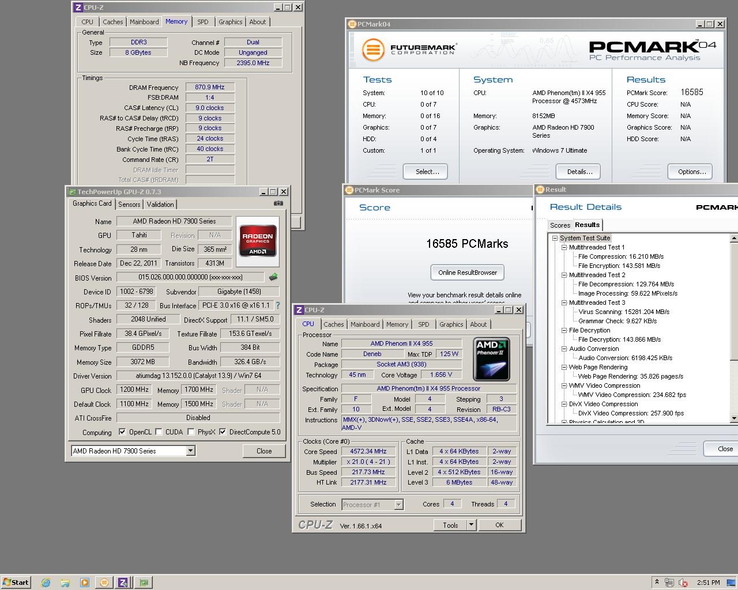Open Windows Media Player taskbar icon

[x=85, y=583]
